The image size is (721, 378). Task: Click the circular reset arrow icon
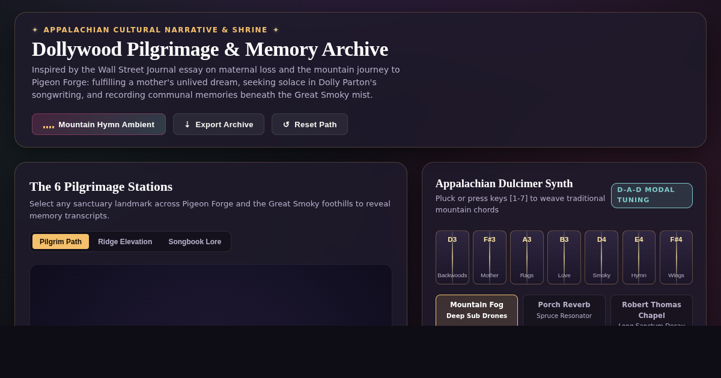coord(286,124)
